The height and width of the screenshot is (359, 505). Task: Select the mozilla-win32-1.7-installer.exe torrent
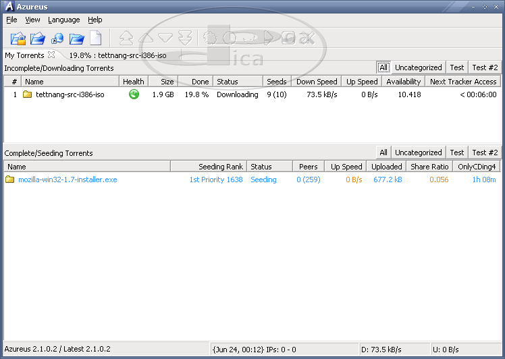67,179
